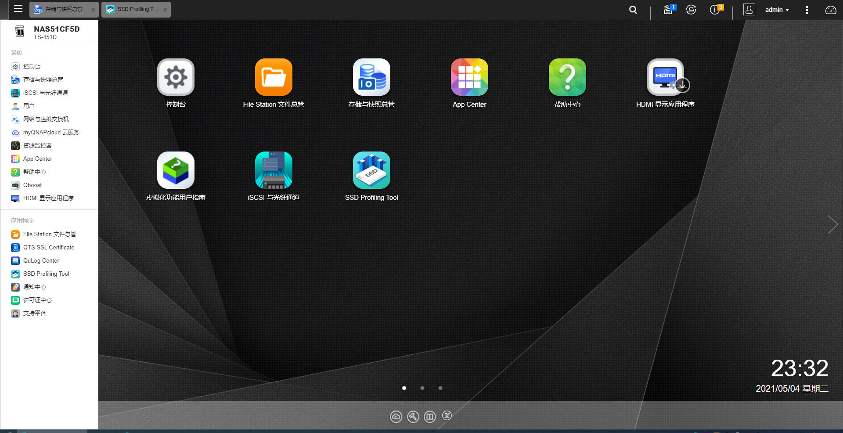843x433 pixels.
Task: Open 帮助中心 in the sidebar
Action: pyautogui.click(x=49, y=172)
